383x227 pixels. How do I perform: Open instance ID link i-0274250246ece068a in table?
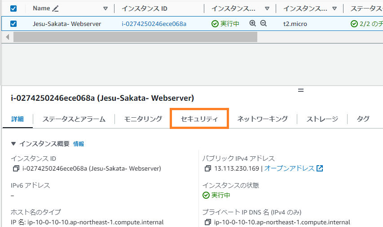[154, 24]
